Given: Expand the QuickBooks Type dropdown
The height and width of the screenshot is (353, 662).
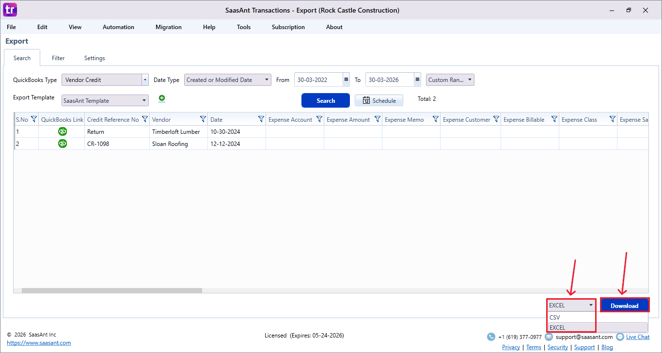Looking at the screenshot, I should [x=144, y=80].
